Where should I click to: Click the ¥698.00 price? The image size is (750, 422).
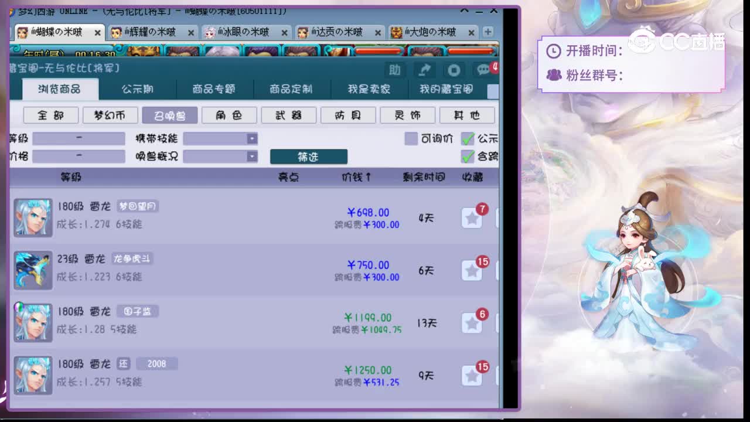coord(368,213)
